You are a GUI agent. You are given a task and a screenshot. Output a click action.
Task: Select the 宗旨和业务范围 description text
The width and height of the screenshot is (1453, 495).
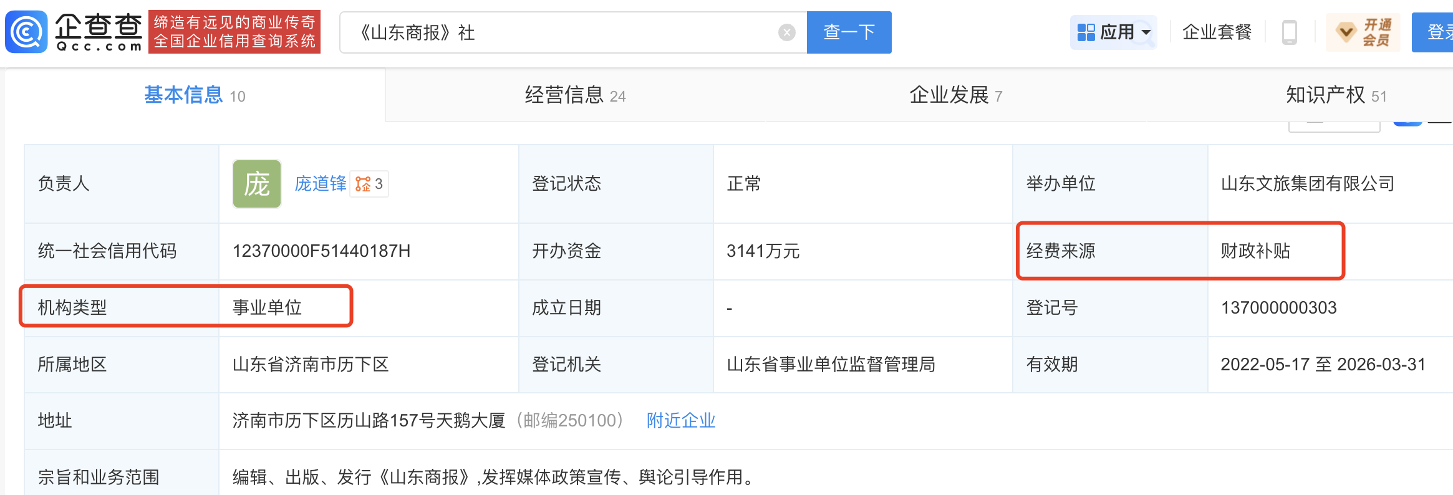coord(493,478)
